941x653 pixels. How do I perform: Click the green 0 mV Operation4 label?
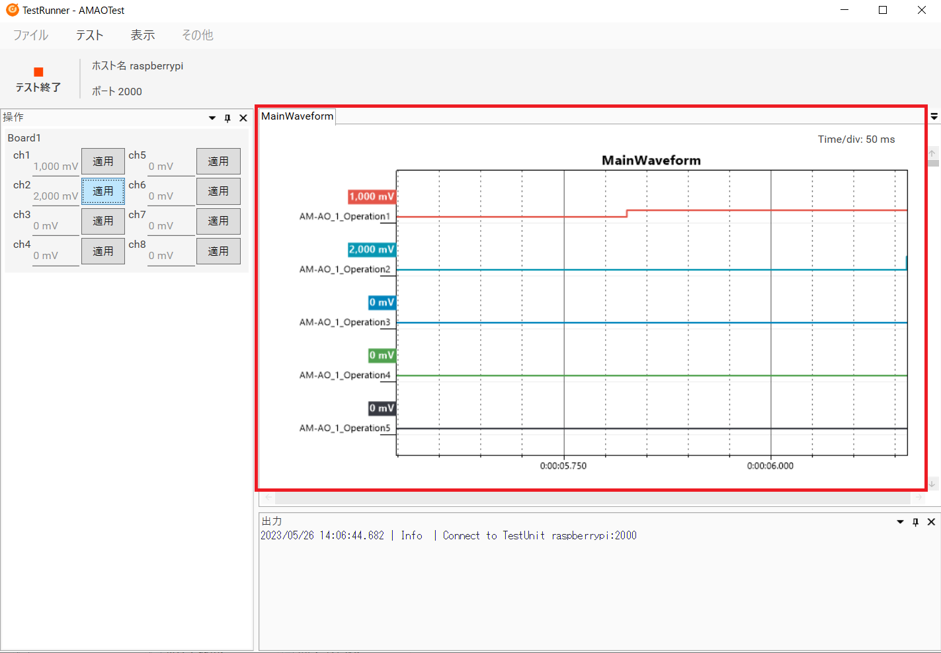tap(382, 356)
